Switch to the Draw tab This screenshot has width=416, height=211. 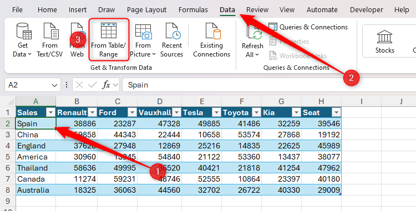tap(106, 10)
